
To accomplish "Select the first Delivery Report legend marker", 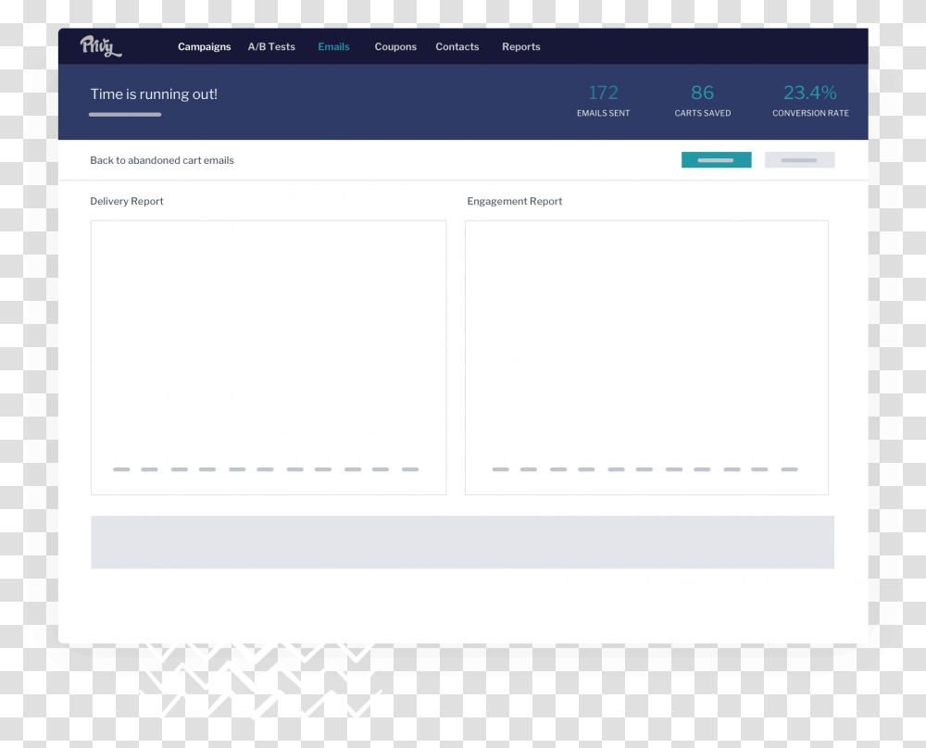I will [x=121, y=469].
